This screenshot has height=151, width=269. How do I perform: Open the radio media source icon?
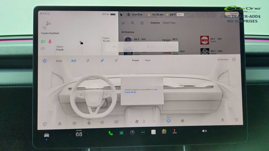pos(123,23)
